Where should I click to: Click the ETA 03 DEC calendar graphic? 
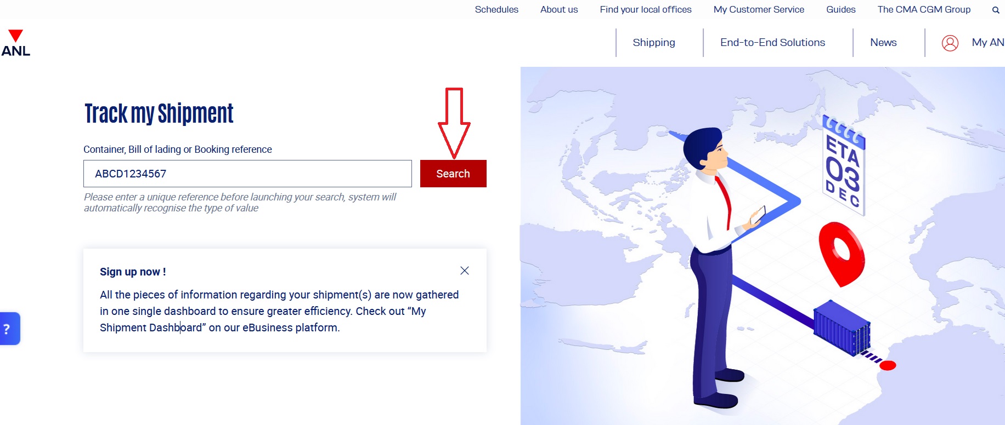pos(844,165)
